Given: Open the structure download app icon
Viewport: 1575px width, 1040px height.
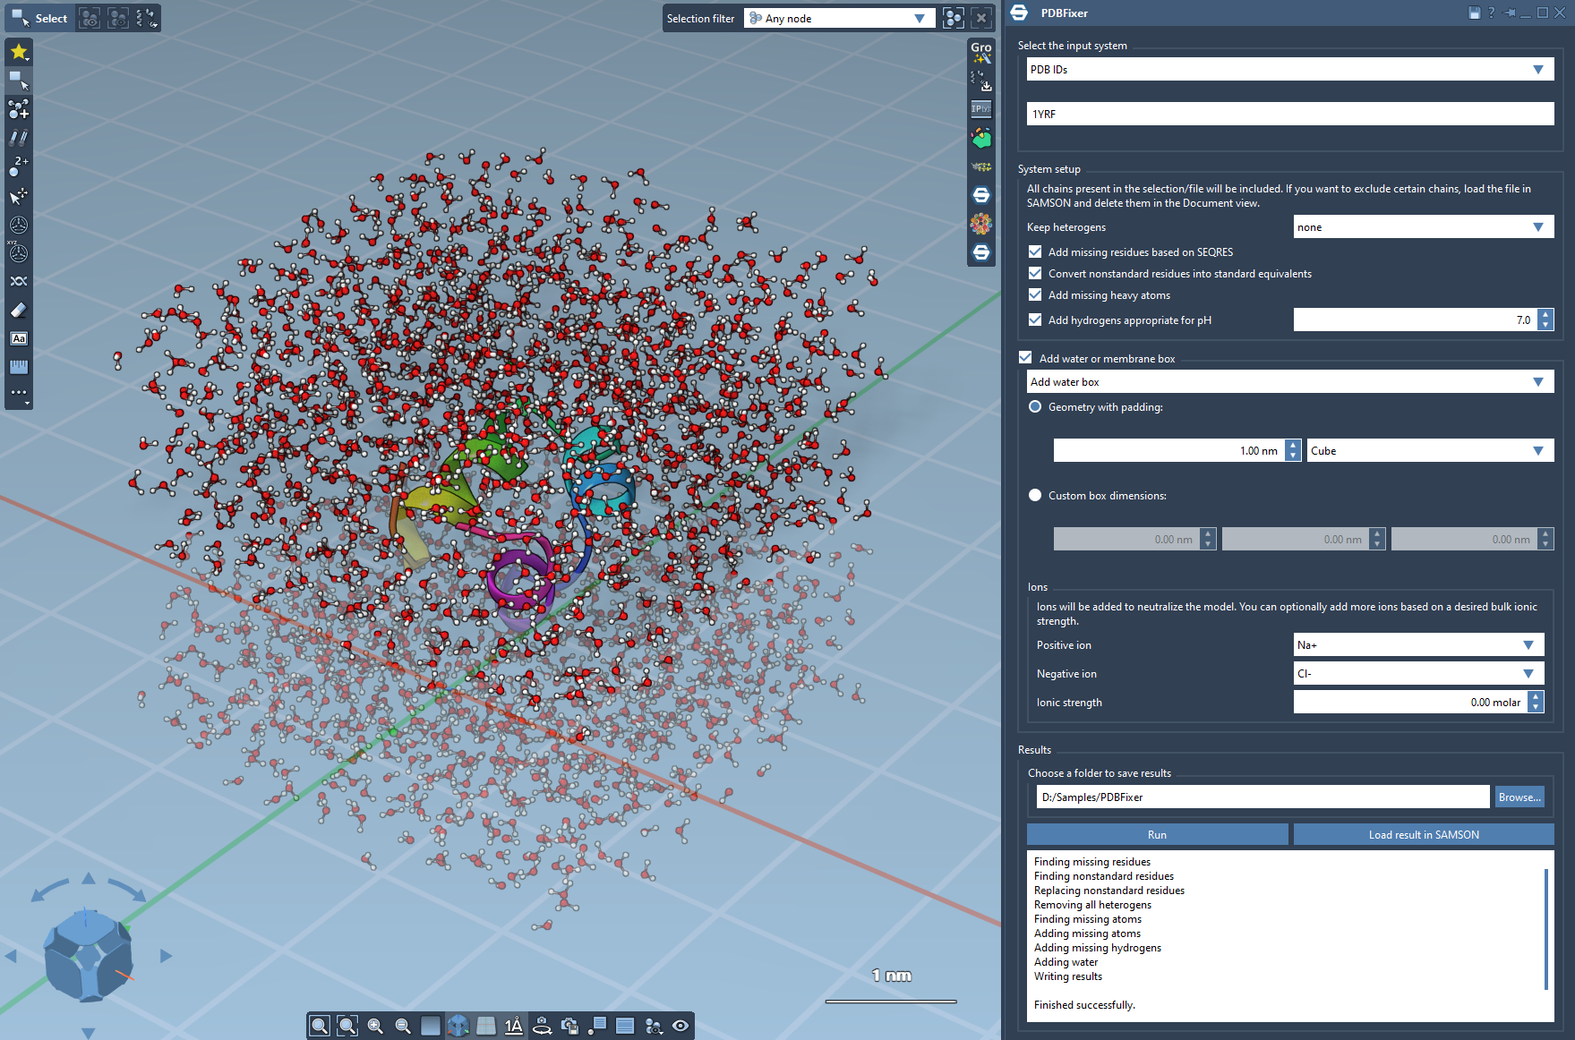Looking at the screenshot, I should pyautogui.click(x=981, y=81).
